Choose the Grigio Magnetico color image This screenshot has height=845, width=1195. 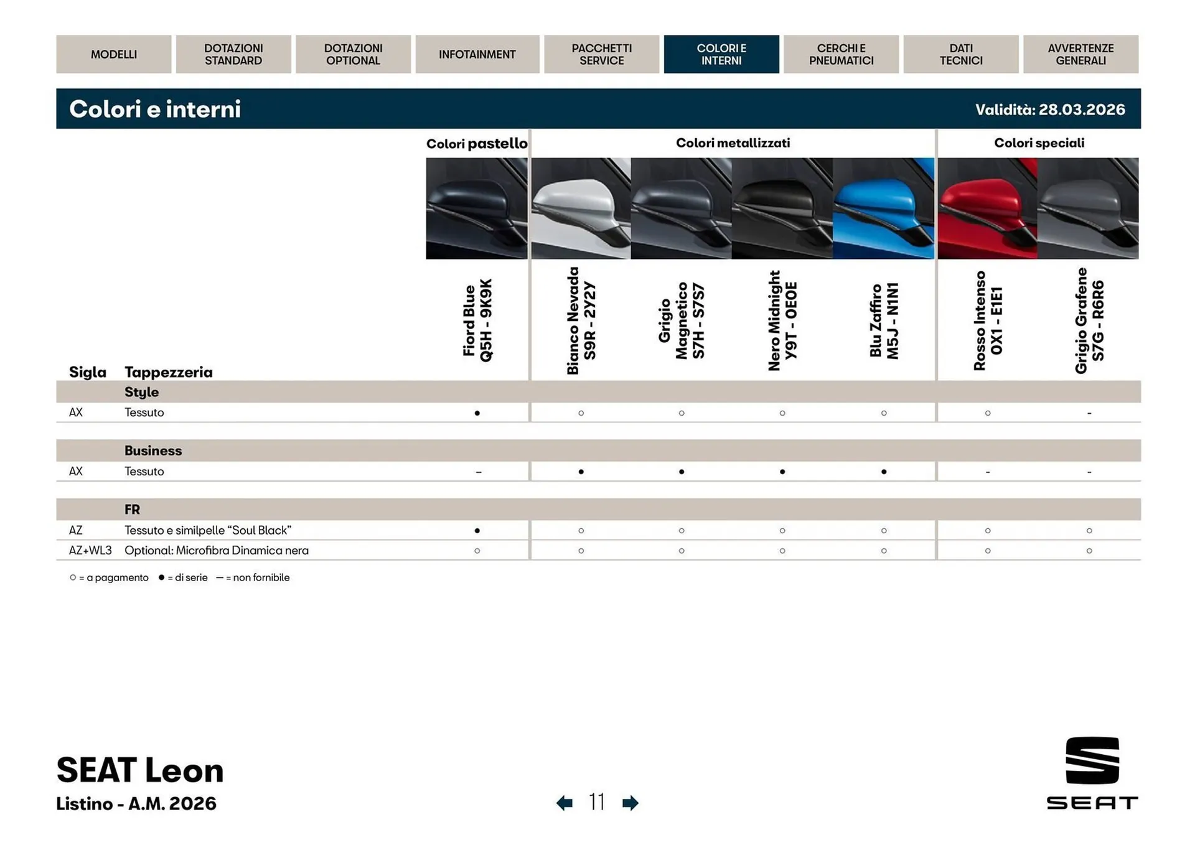pyautogui.click(x=682, y=208)
